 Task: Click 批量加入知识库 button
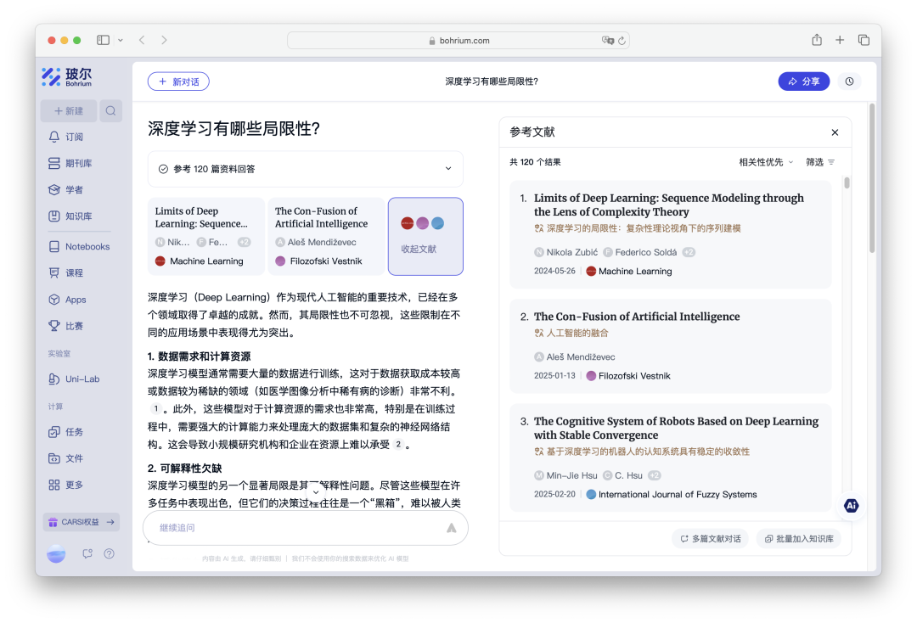[799, 539]
